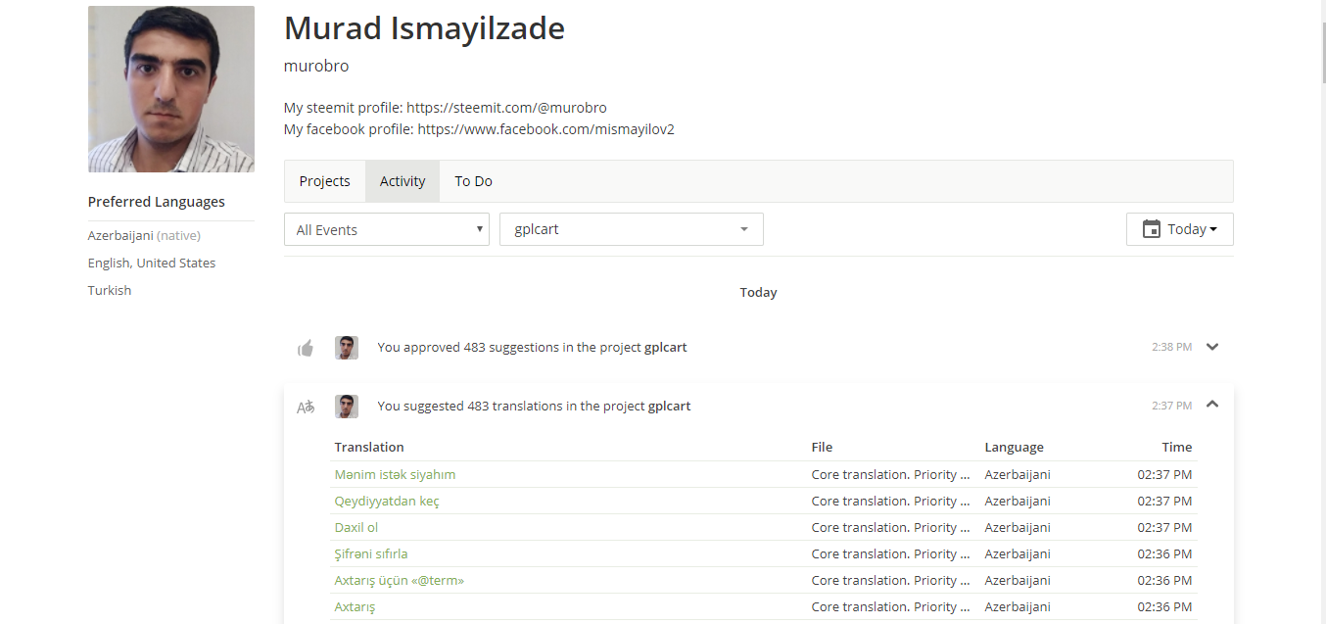Viewport: 1326px width, 624px height.
Task: Click the Translation column header
Action: (x=369, y=447)
